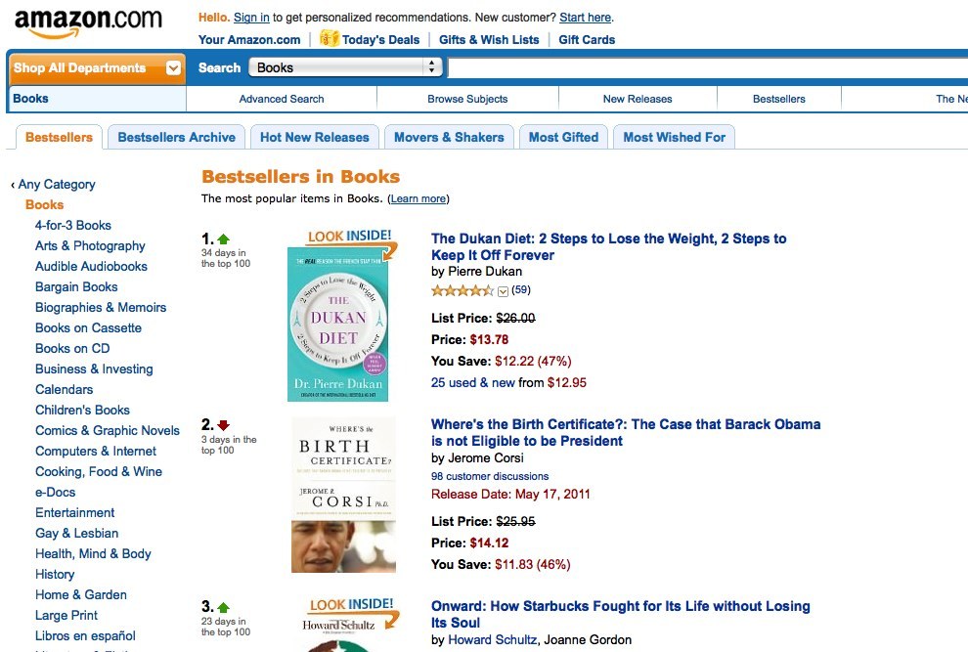Open the Advanced Search link

tap(282, 99)
